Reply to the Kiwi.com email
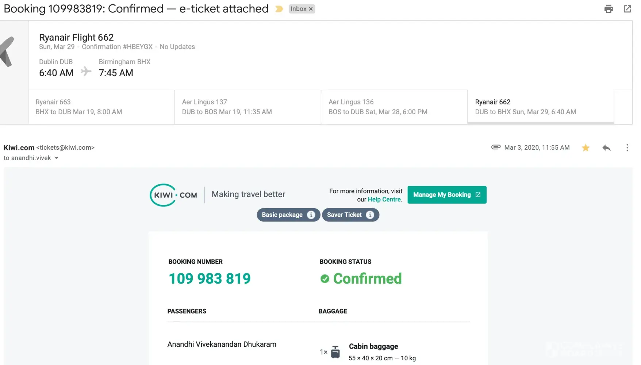The width and height of the screenshot is (641, 365). coord(606,148)
